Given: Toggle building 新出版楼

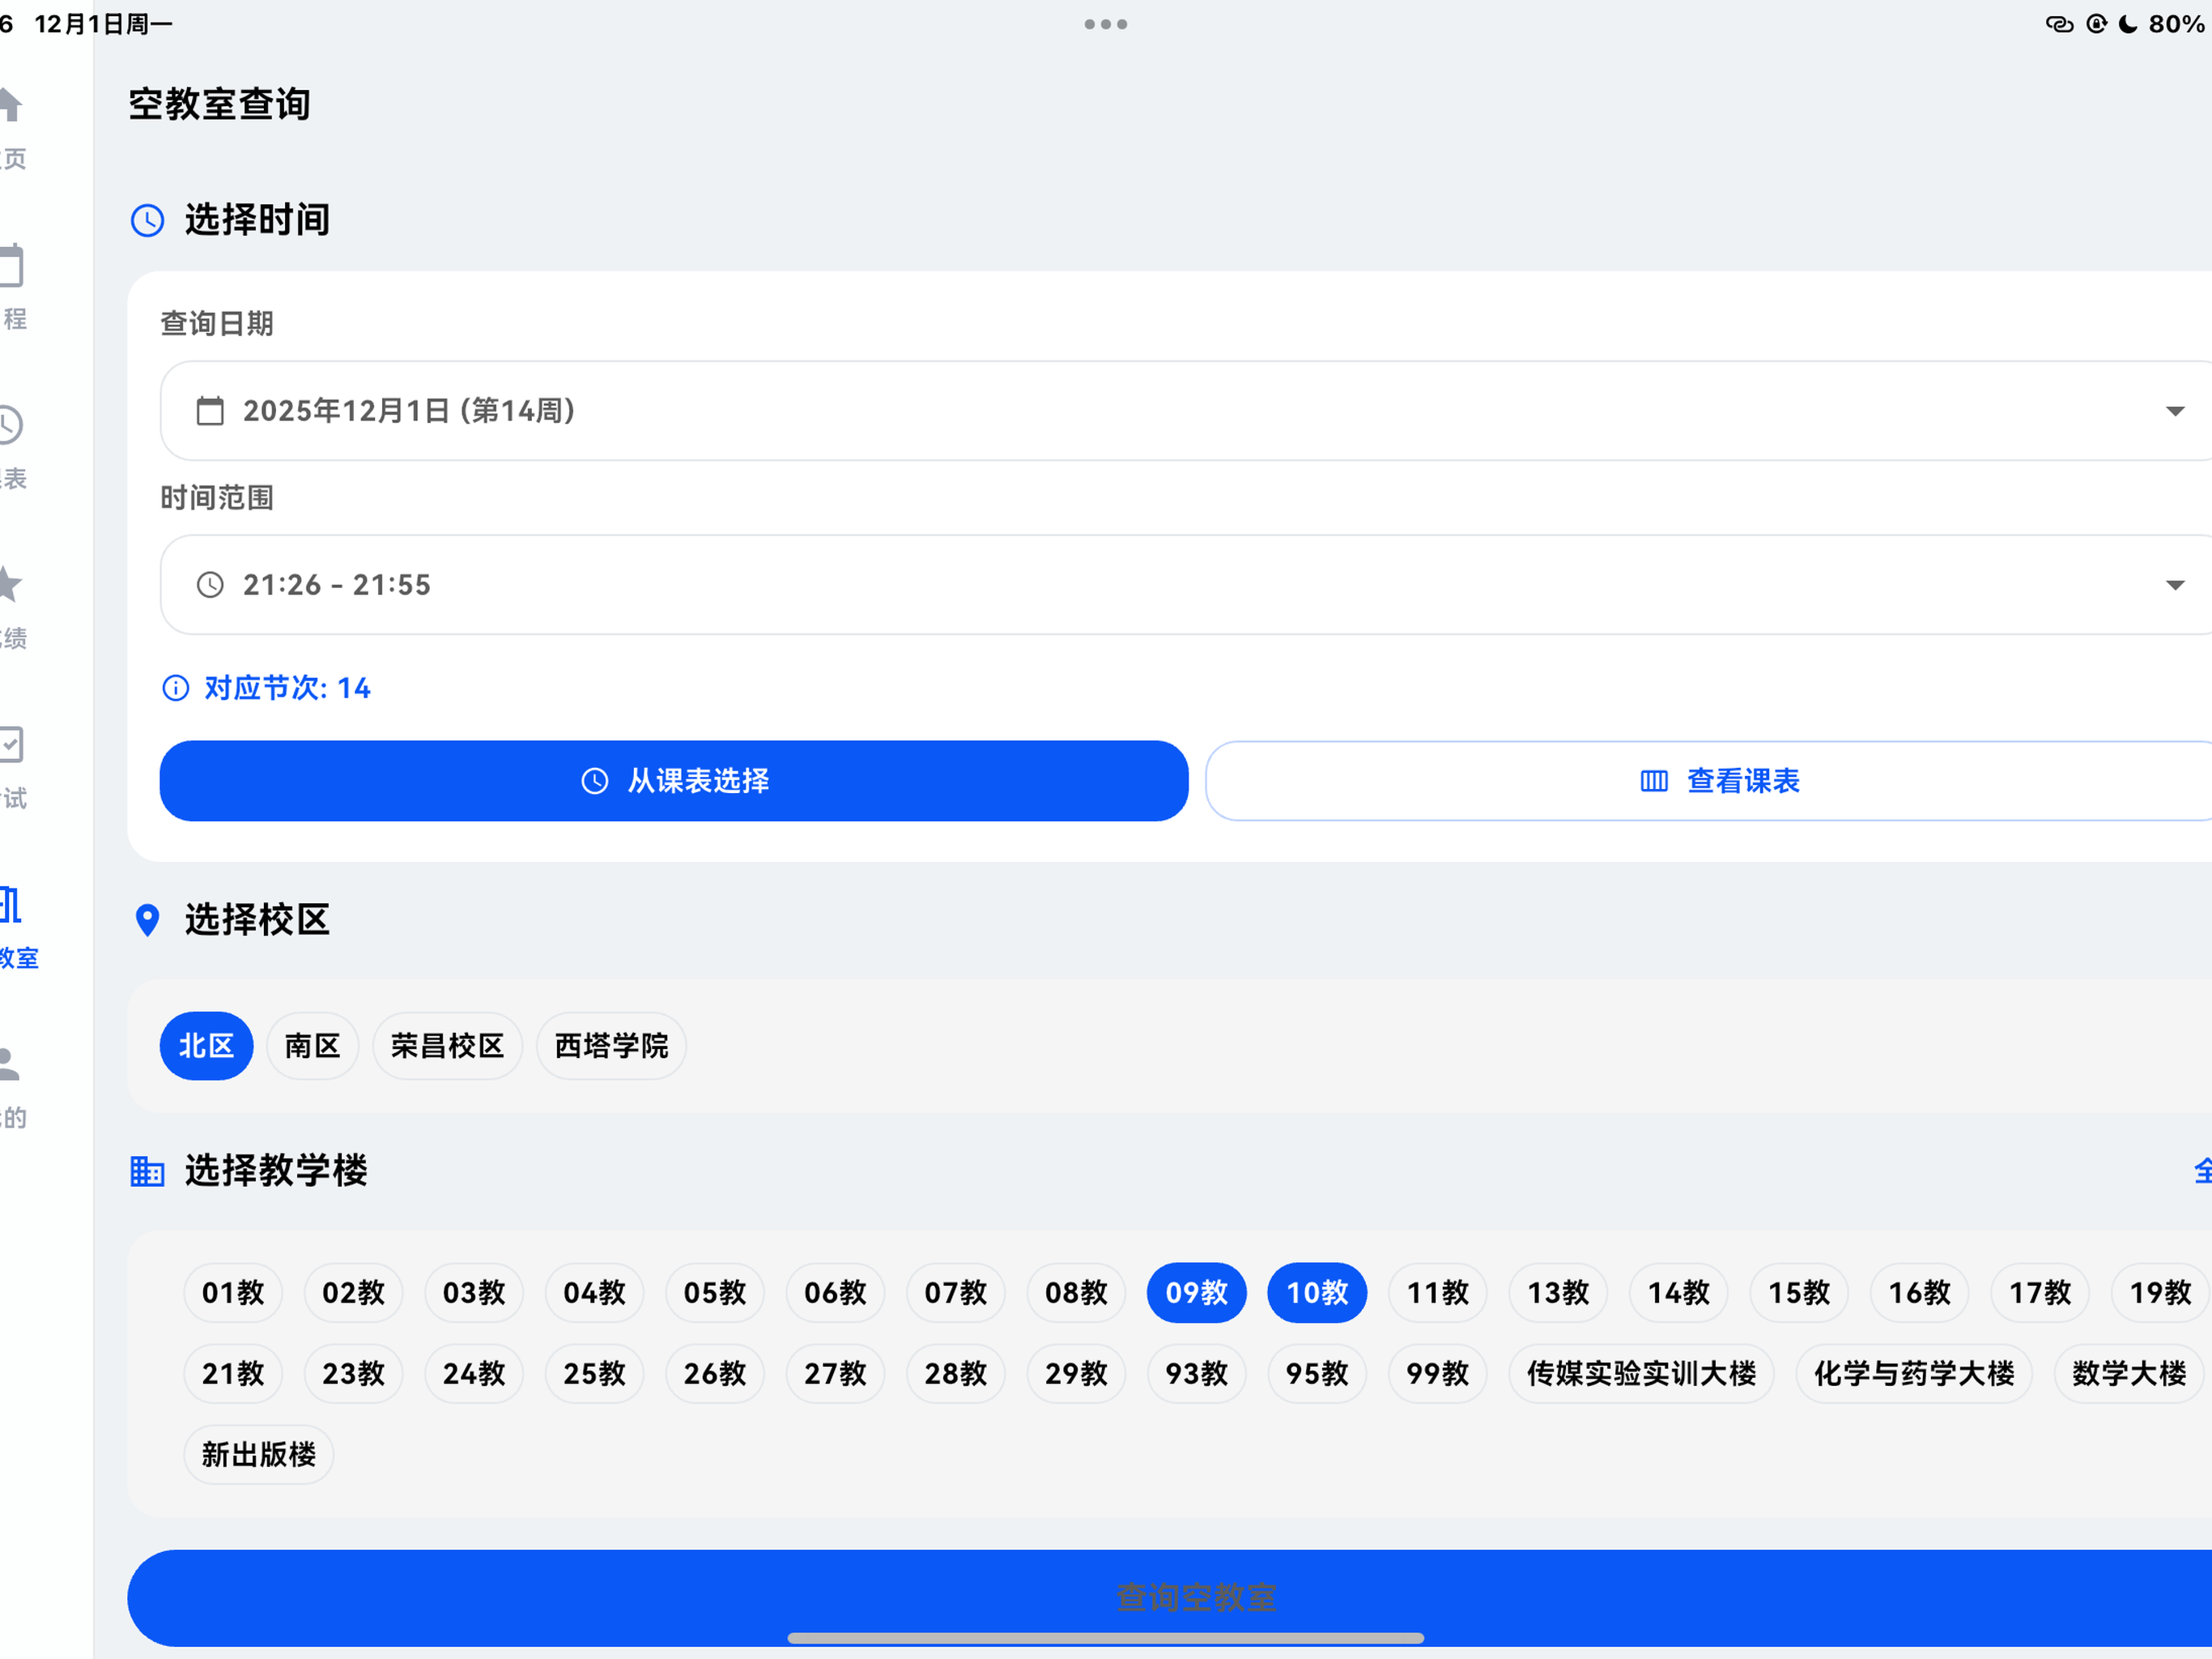Looking at the screenshot, I should 259,1455.
